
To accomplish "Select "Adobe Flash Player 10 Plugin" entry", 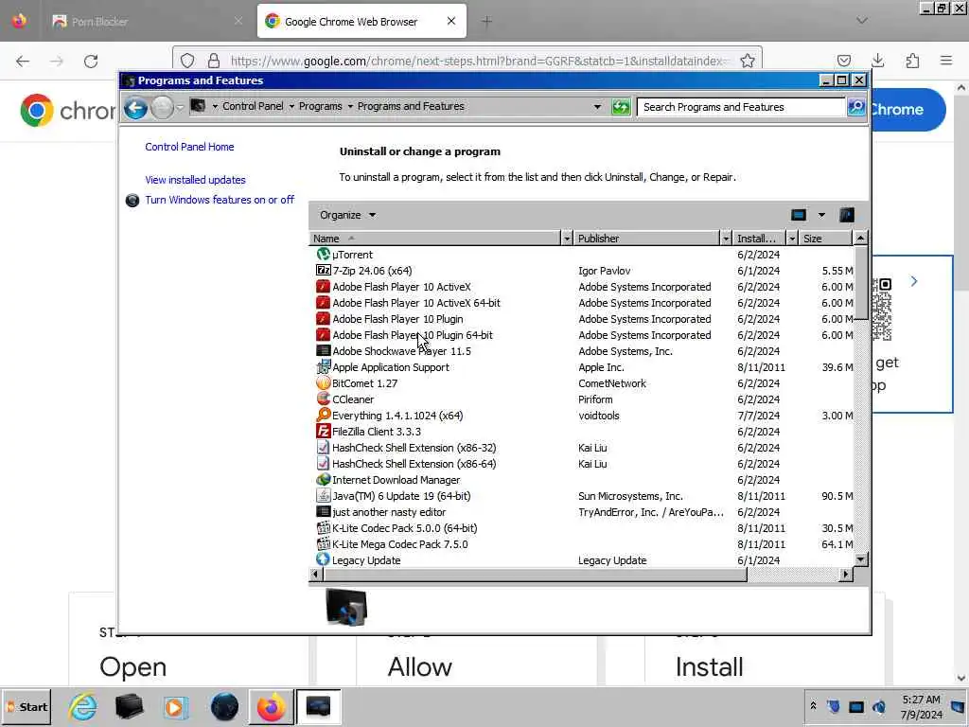I will 581,319.
